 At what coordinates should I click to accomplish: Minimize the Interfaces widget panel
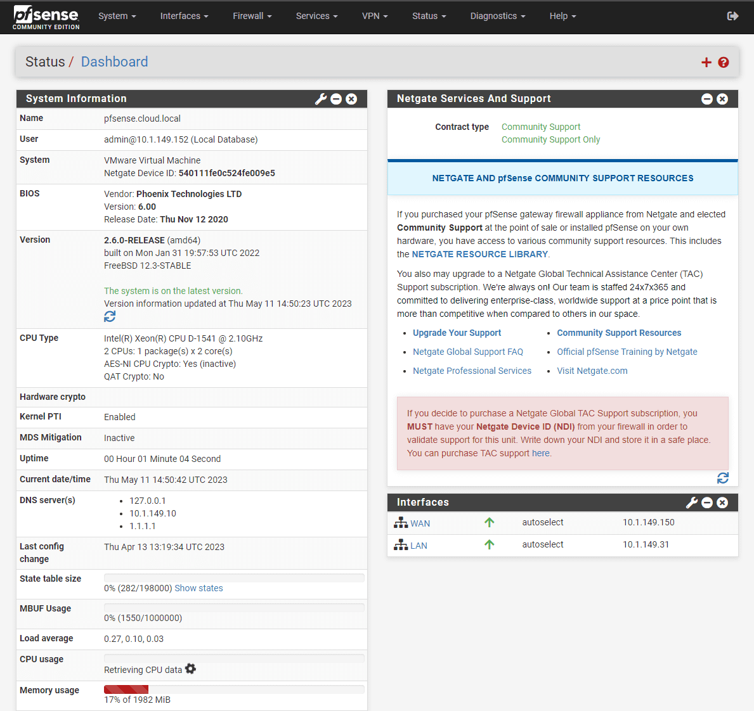click(x=707, y=503)
